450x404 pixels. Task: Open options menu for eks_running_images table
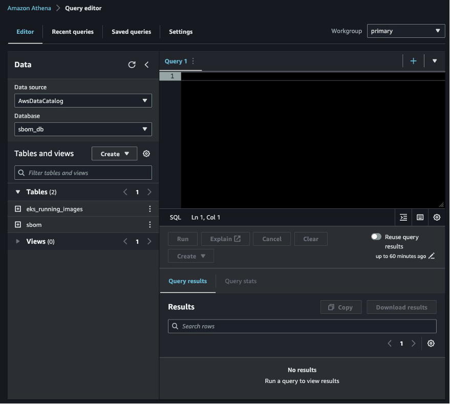(x=149, y=208)
